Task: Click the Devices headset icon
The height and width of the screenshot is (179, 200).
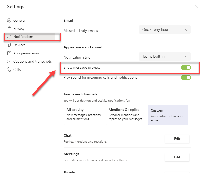Action: tap(9, 45)
